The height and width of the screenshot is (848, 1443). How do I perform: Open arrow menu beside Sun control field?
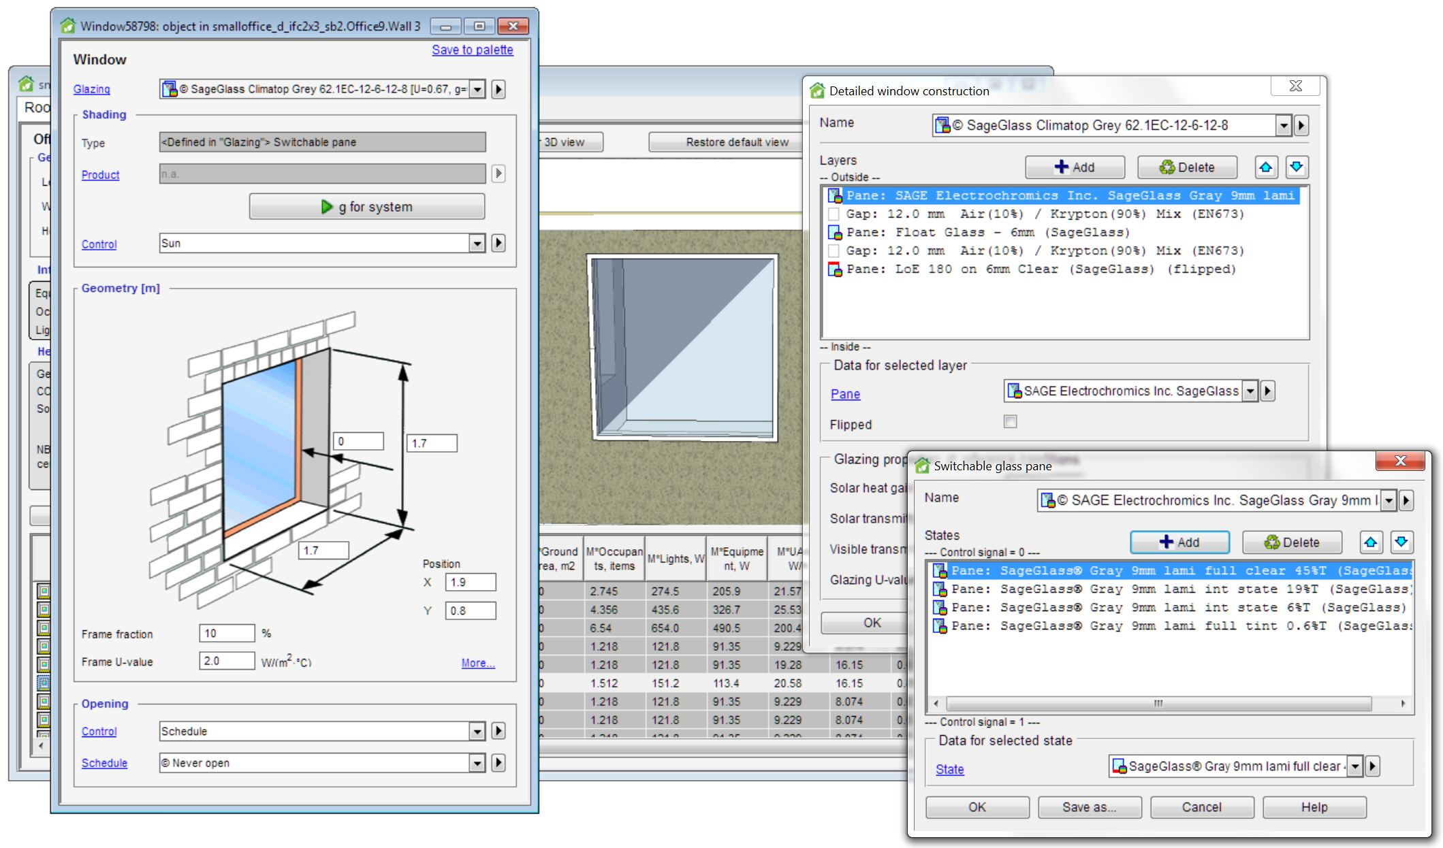point(498,243)
